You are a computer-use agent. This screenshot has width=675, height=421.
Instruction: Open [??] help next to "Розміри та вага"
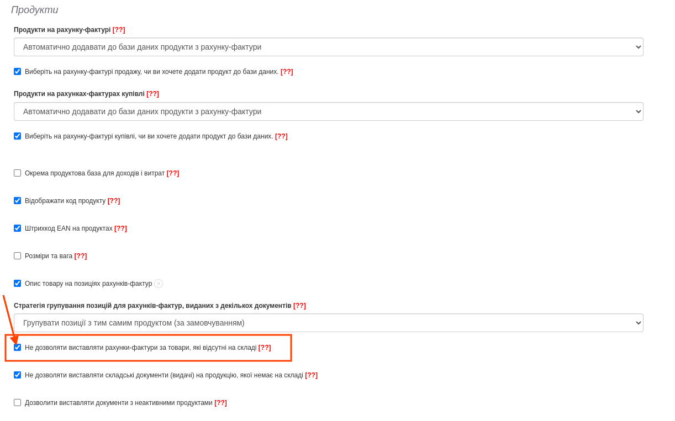[81, 255]
